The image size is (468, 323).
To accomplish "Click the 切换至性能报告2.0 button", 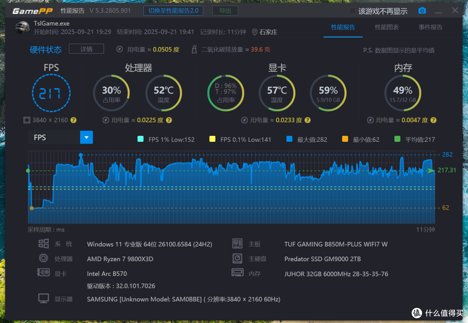I will point(173,11).
